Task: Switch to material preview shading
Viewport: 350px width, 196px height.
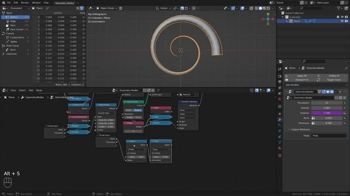Action: pyautogui.click(x=265, y=8)
